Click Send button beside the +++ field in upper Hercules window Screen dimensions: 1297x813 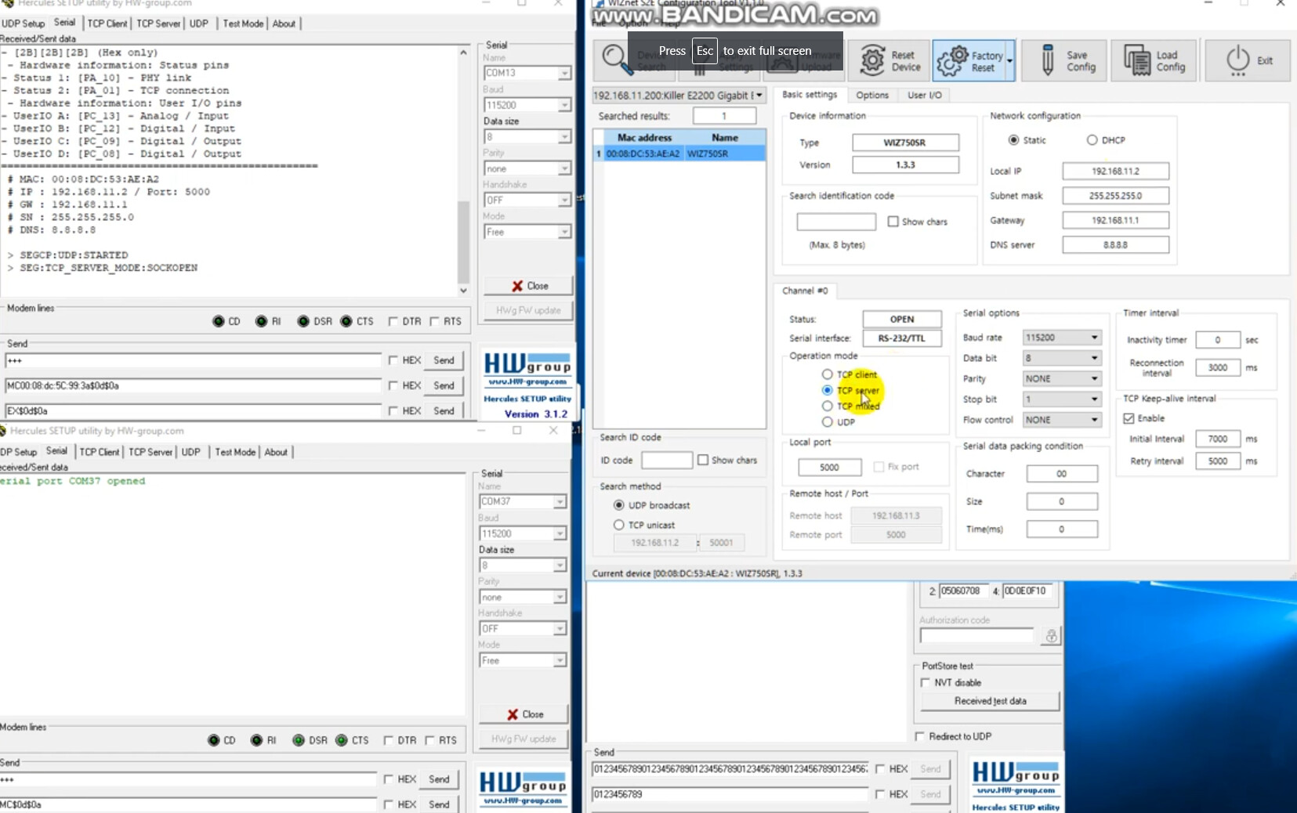click(x=444, y=360)
